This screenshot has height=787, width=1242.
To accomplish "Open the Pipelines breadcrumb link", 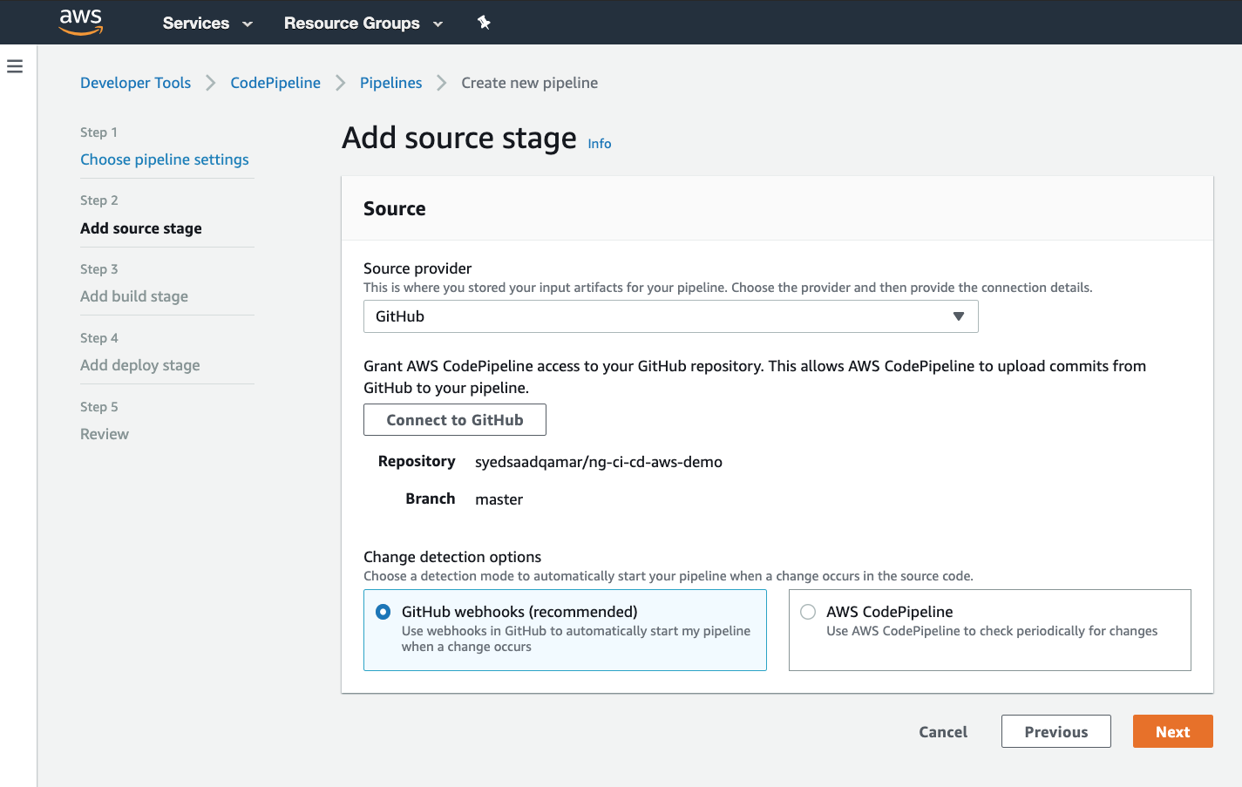I will [x=390, y=83].
